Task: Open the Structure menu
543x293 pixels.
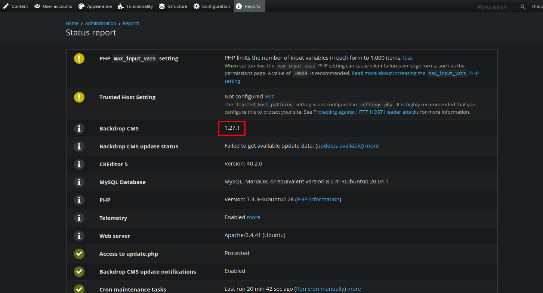Action: 173,6
